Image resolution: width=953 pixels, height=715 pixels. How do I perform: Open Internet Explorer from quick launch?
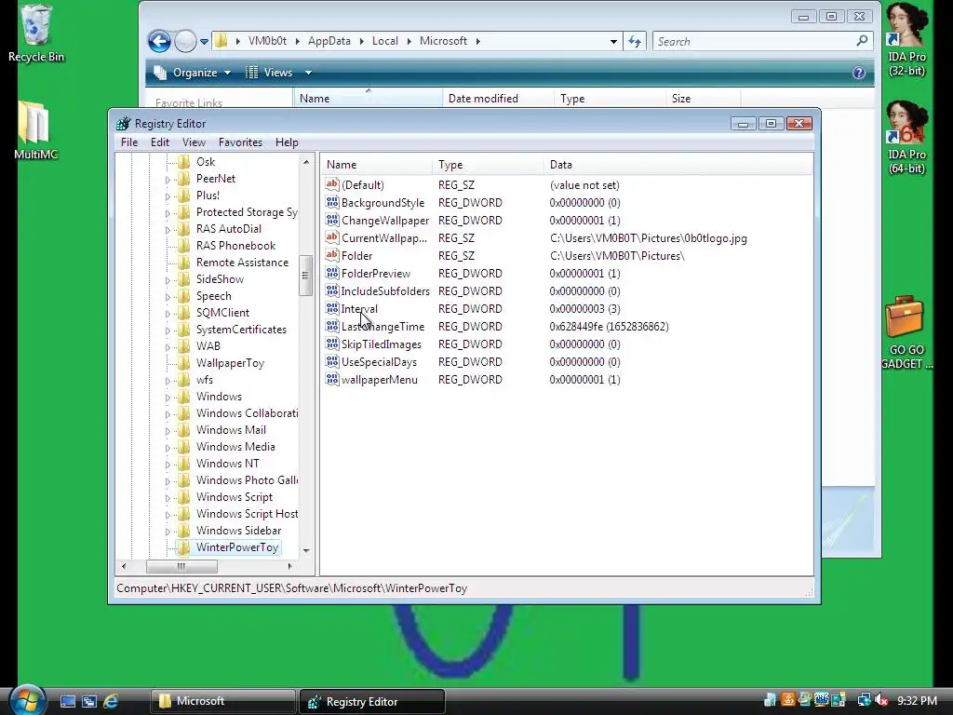(x=111, y=702)
